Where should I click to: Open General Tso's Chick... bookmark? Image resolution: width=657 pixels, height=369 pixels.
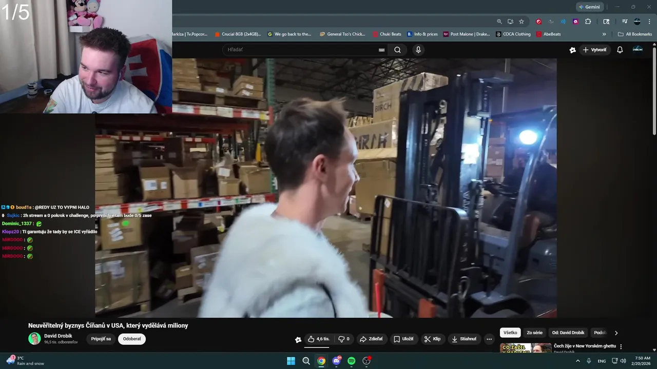[342, 34]
